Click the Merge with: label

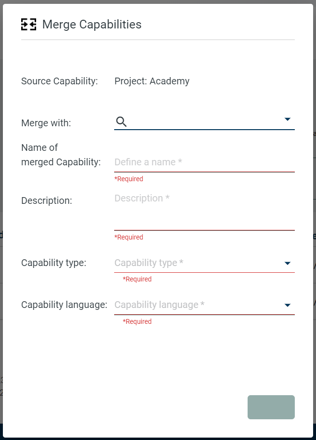point(46,123)
